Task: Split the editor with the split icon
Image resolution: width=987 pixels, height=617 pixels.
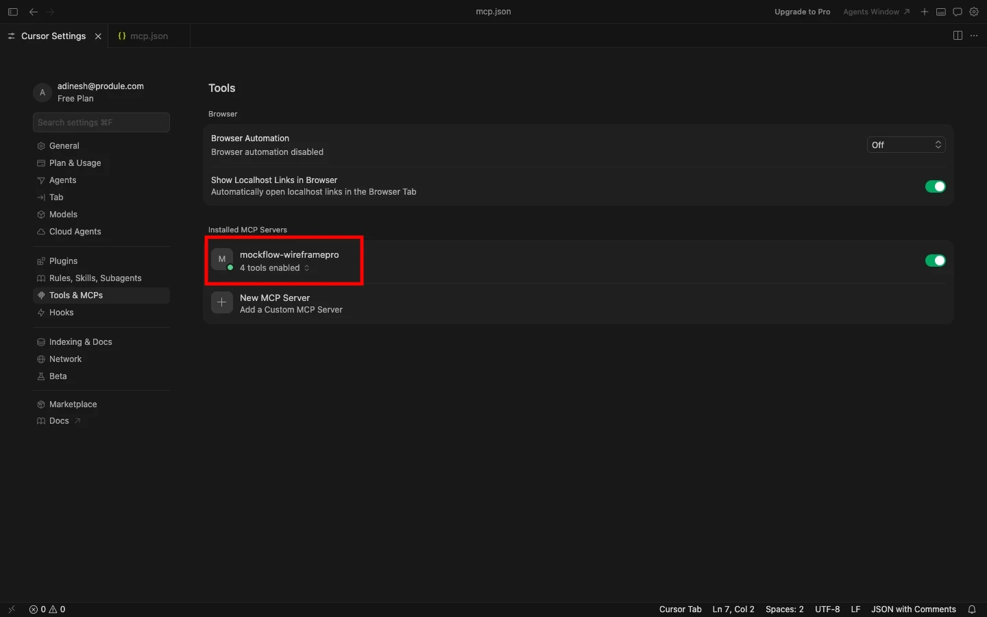Action: [958, 36]
